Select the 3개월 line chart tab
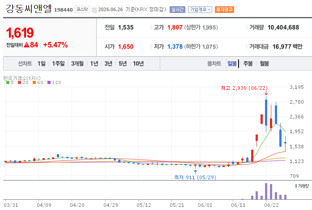Viewport: 312px width, 210px height. point(77,63)
